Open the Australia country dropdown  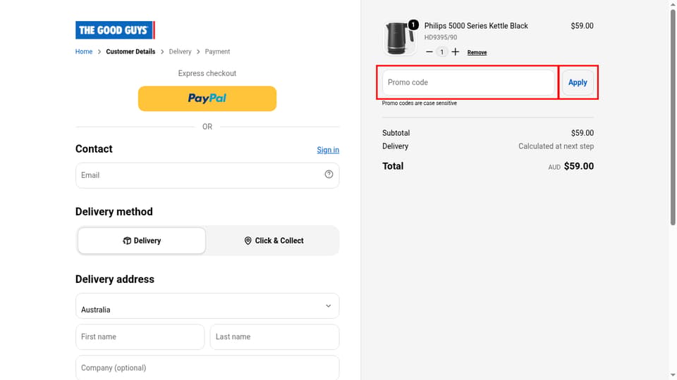tap(207, 306)
